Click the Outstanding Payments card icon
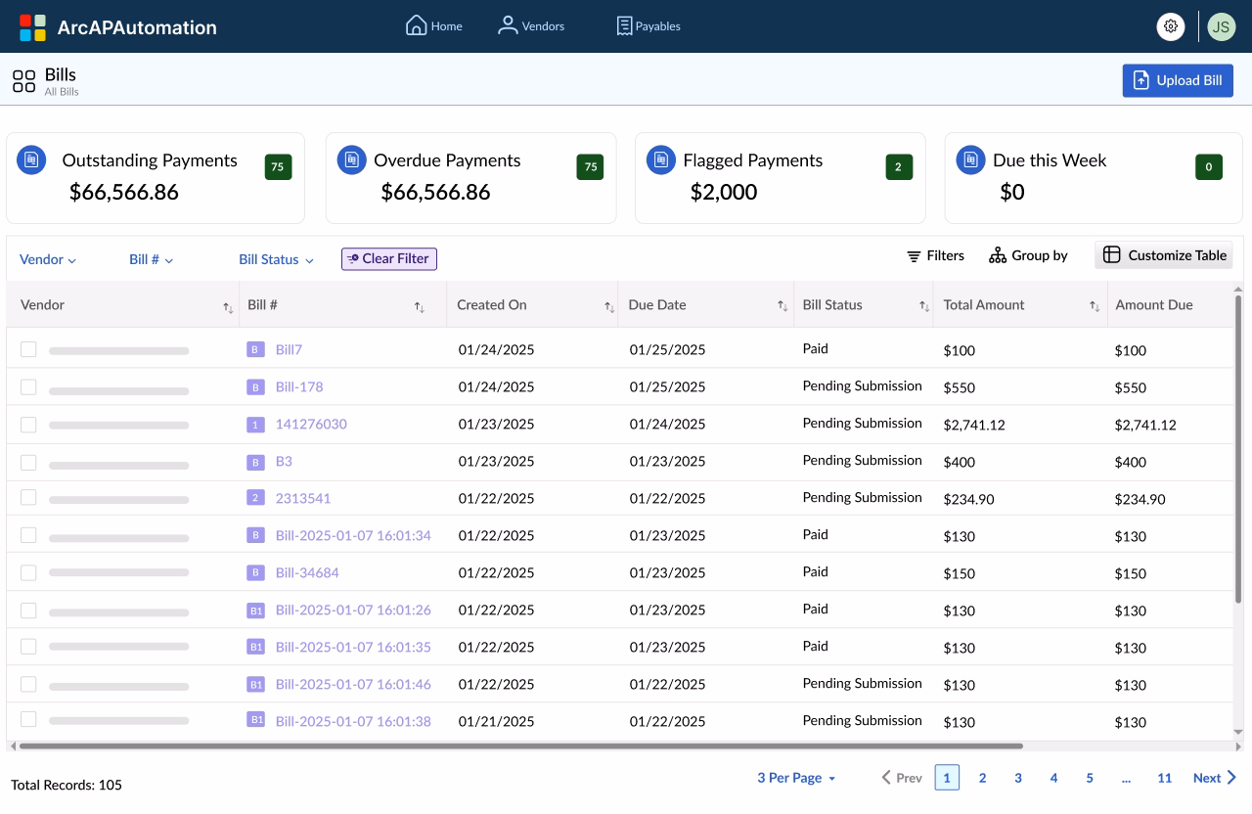Image resolution: width=1252 pixels, height=814 pixels. [31, 159]
